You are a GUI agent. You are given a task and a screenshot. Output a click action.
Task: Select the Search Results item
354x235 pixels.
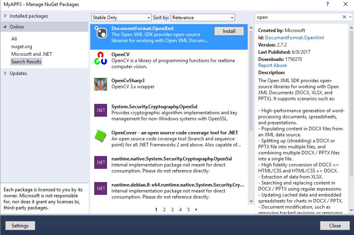[26, 62]
